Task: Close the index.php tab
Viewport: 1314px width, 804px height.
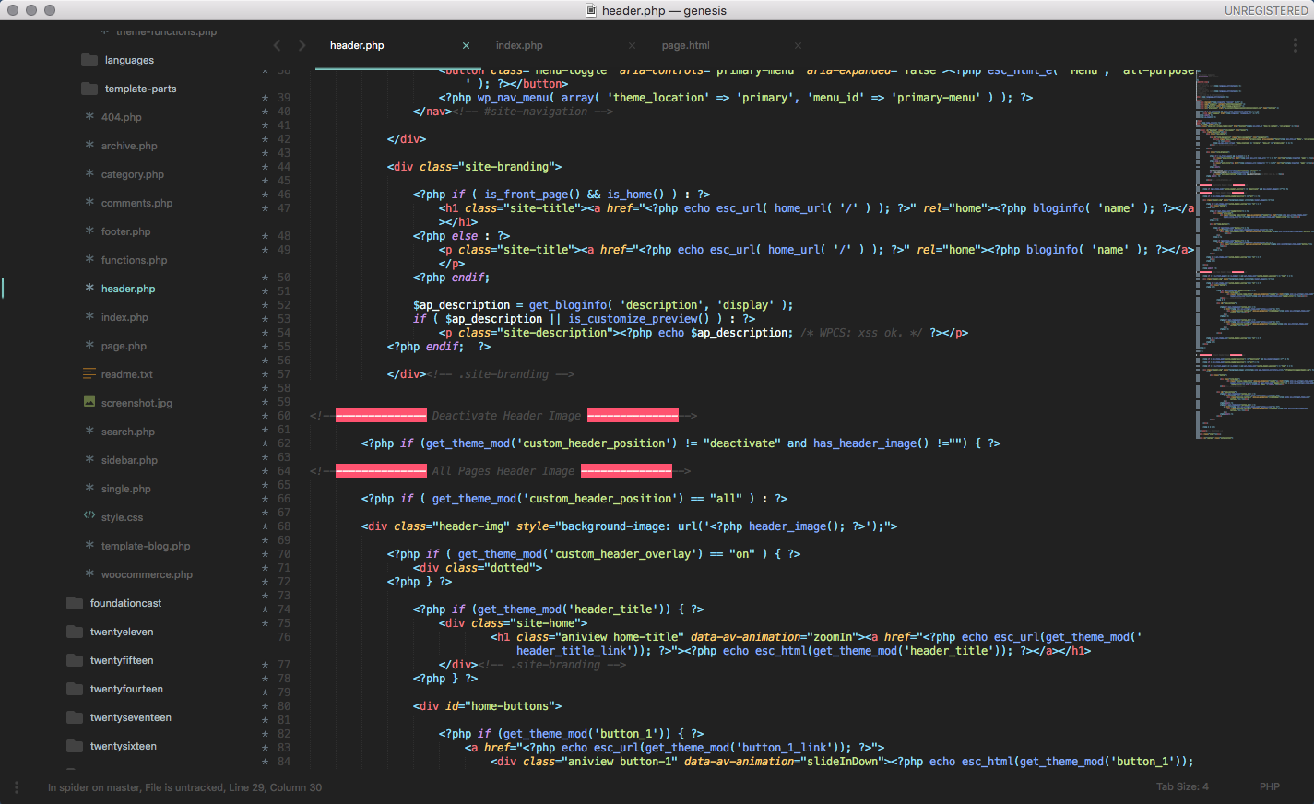Action: pyautogui.click(x=632, y=45)
